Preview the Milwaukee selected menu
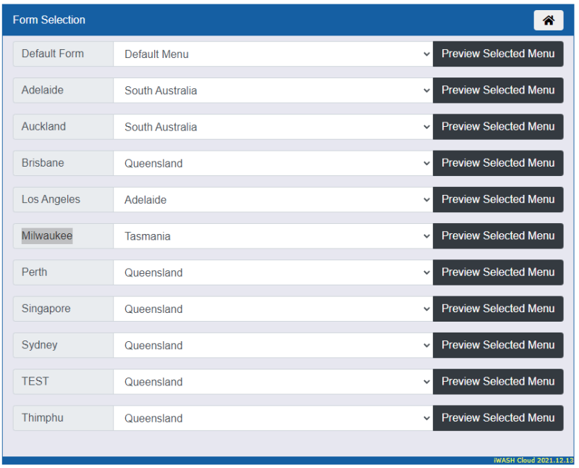 (x=498, y=236)
